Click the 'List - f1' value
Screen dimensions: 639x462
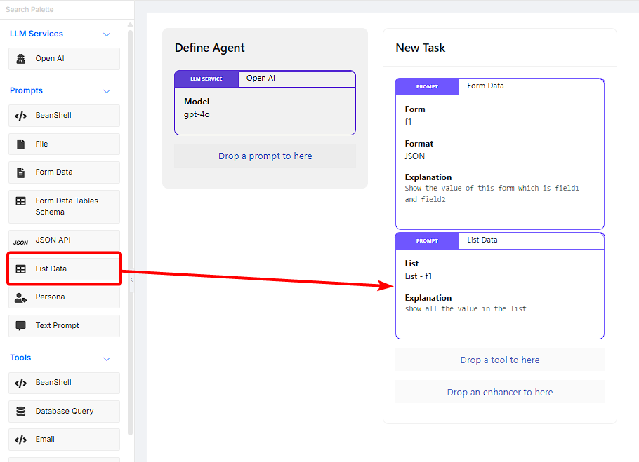coord(419,276)
